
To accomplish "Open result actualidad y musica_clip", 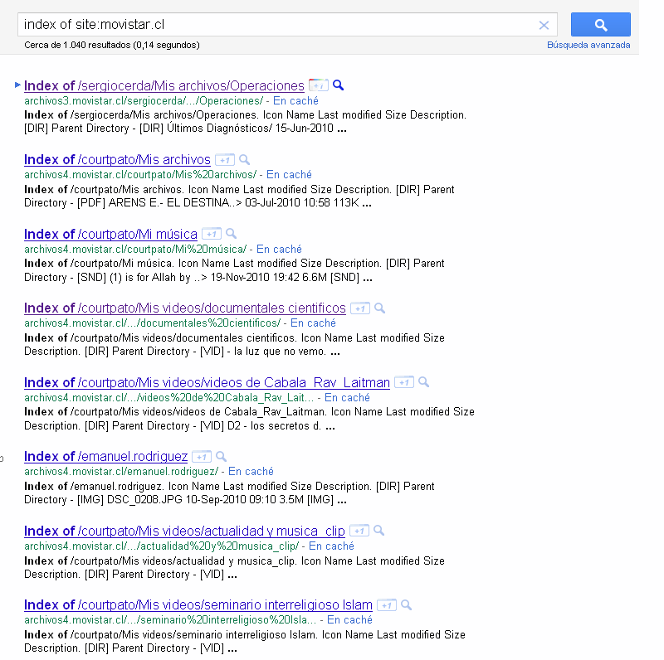I will pyautogui.click(x=184, y=531).
